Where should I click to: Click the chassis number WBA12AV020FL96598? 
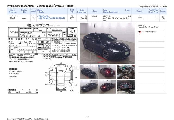click(x=62, y=57)
